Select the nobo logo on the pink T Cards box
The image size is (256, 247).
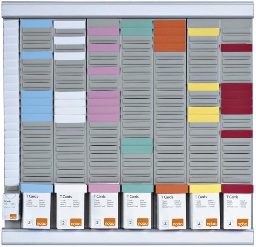click(110, 222)
